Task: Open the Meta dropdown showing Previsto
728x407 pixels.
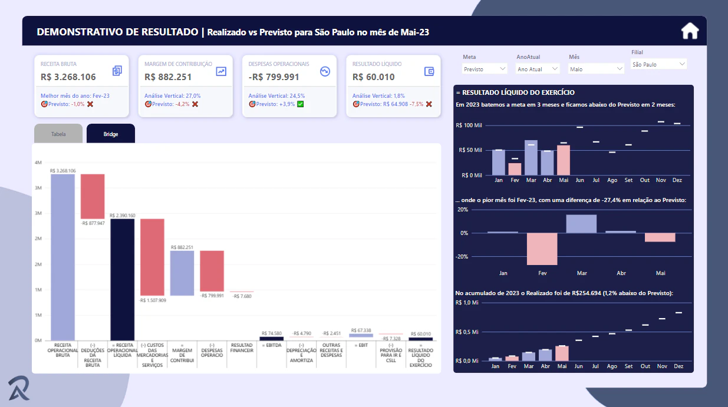Action: [x=485, y=69]
